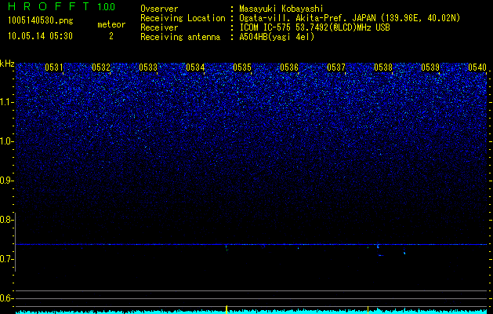Click the 0538 time marker
The image size is (493, 314).
(383, 68)
